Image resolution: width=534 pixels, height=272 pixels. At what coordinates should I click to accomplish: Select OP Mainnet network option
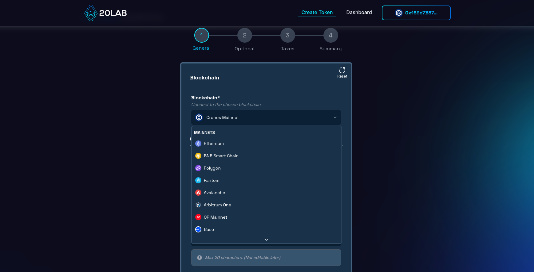click(266, 217)
